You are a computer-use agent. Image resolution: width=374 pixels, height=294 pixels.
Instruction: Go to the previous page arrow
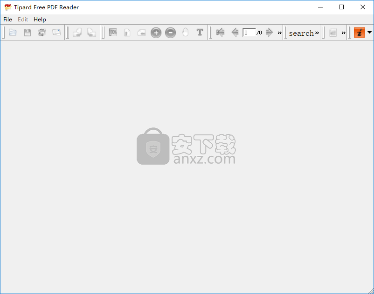tap(235, 33)
